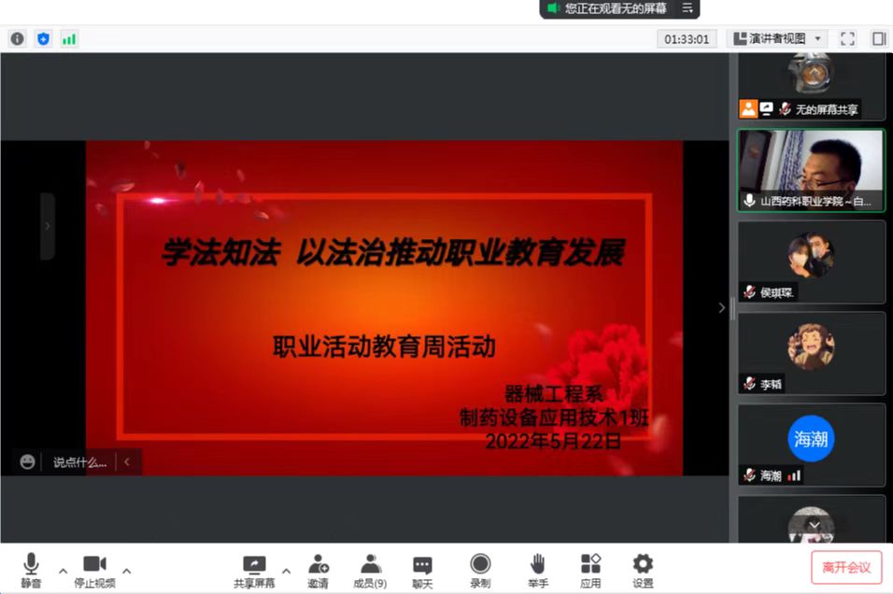Enter full screen mode

coord(847,38)
